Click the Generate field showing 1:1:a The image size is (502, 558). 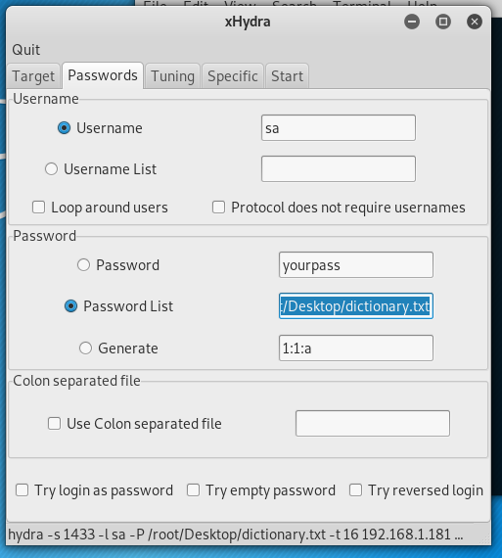(356, 349)
